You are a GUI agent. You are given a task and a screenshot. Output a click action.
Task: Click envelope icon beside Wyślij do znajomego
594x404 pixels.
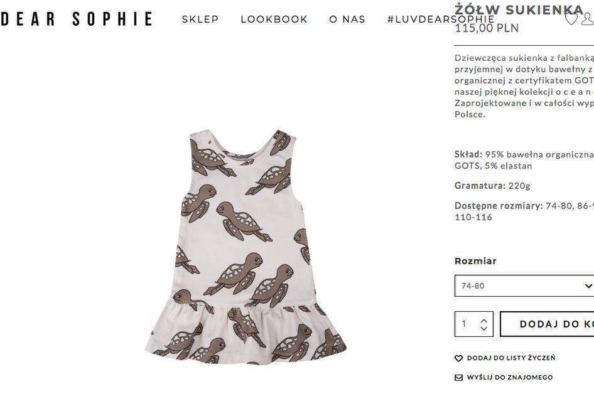tap(458, 378)
